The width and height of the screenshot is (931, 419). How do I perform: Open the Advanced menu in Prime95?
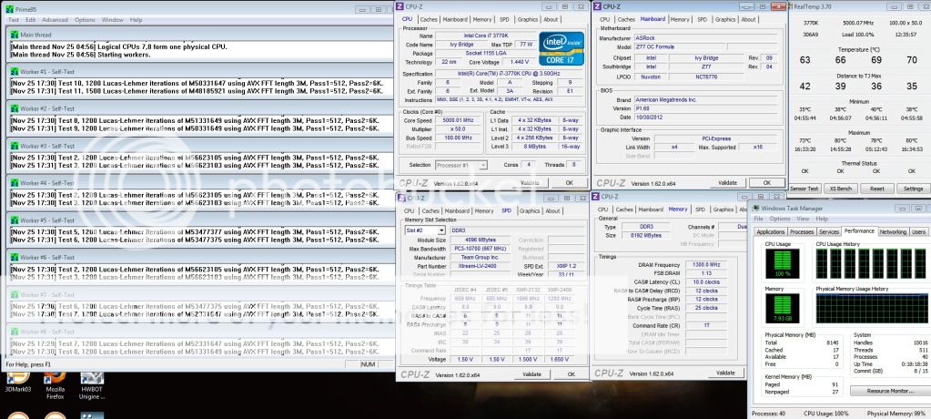(x=55, y=19)
